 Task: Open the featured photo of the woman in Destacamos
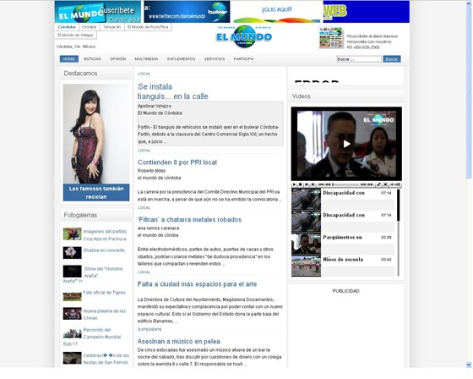tap(96, 134)
